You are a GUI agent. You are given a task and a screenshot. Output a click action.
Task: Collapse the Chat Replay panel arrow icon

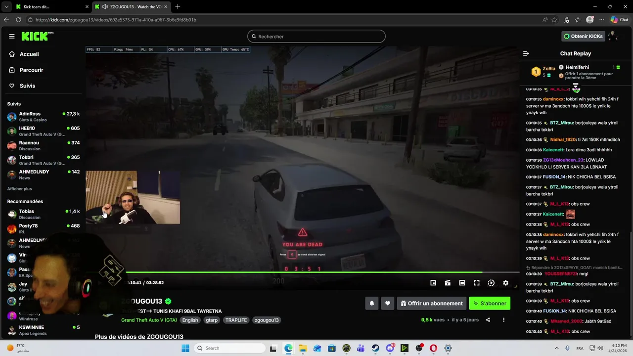526,53
